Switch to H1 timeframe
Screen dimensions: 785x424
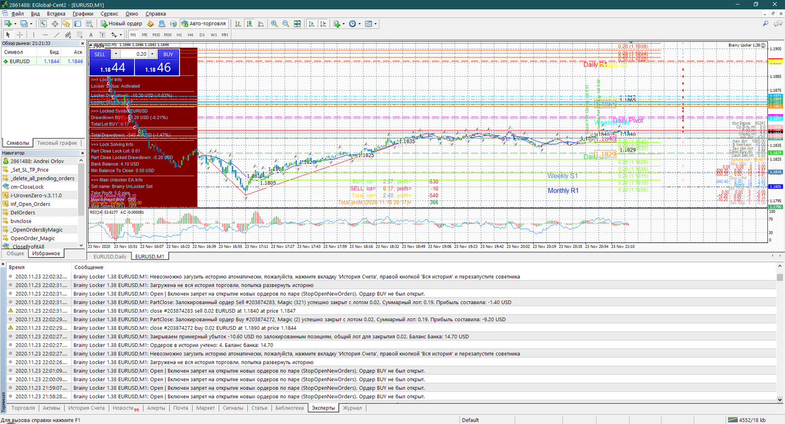179,35
